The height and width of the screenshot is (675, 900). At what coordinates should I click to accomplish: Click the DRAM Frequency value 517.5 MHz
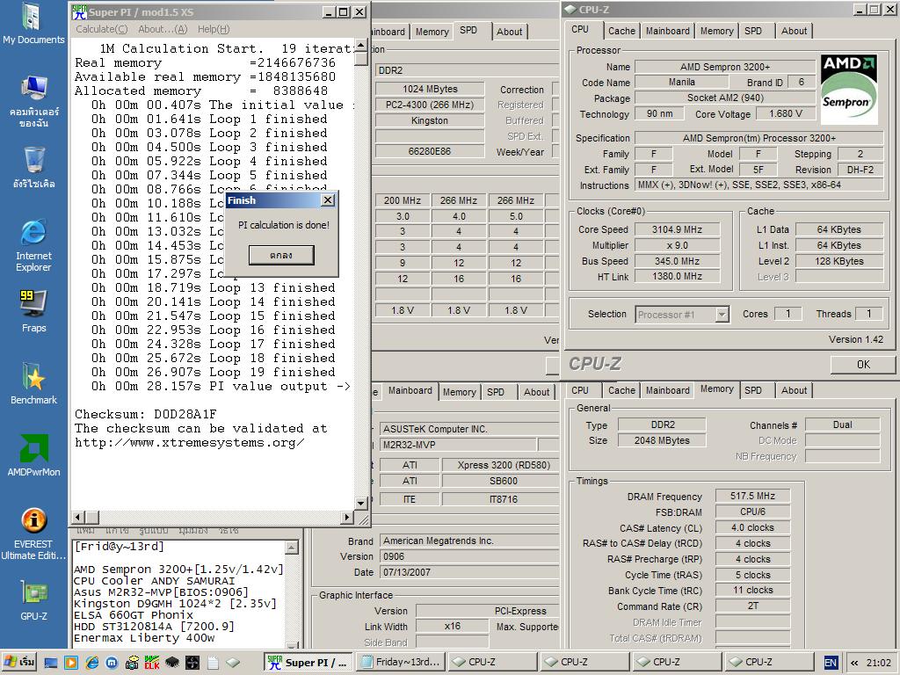coord(752,496)
